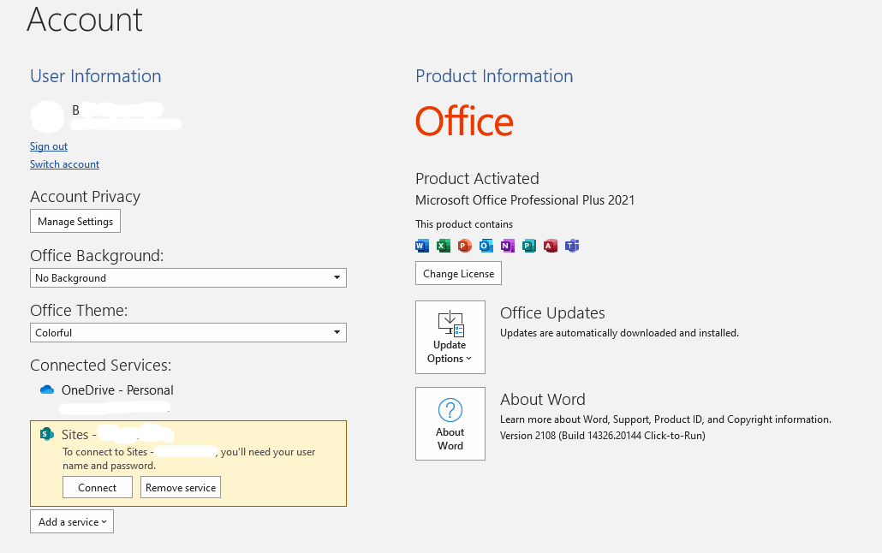Image resolution: width=882 pixels, height=553 pixels.
Task: Click the OneNote app icon
Action: (508, 246)
